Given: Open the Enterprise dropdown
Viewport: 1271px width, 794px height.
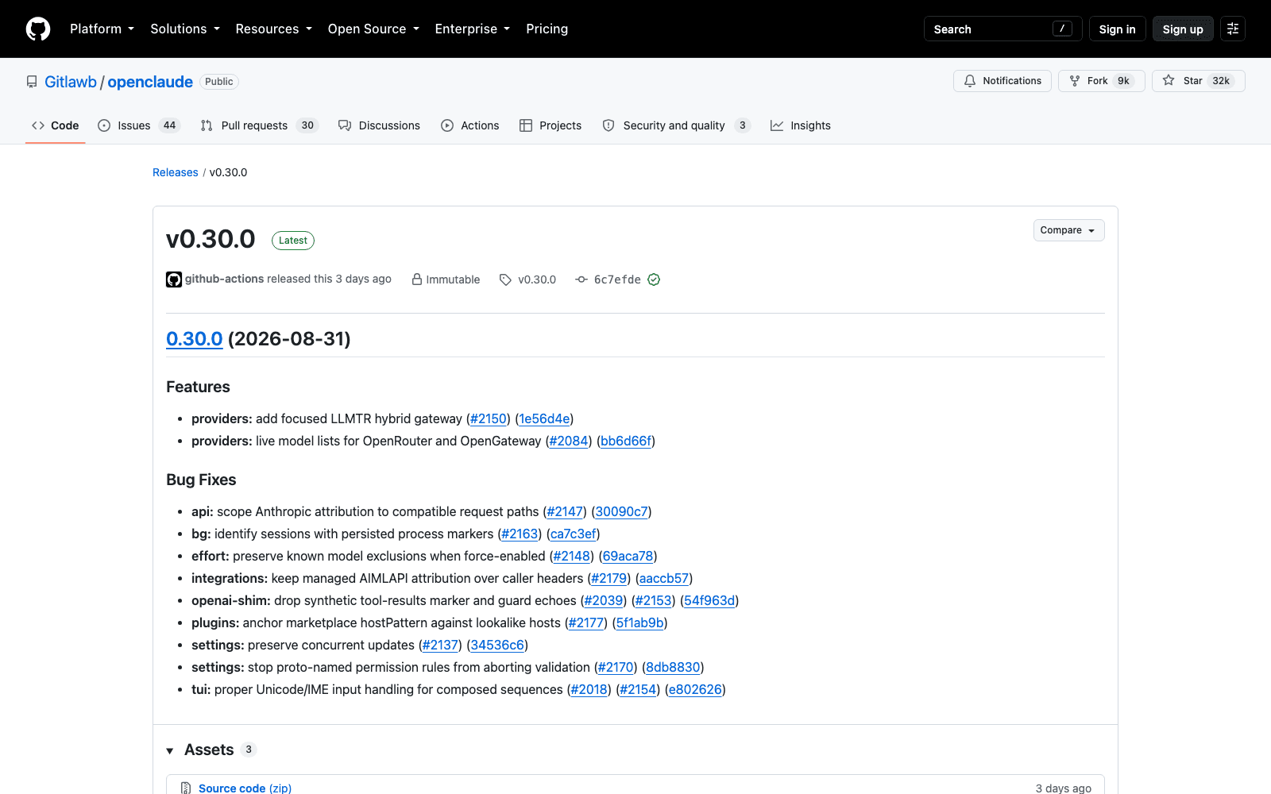Looking at the screenshot, I should pyautogui.click(x=473, y=29).
